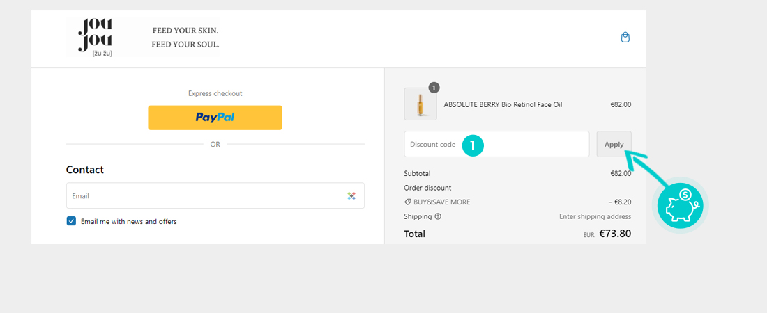
Task: Click the Express checkout label
Action: [x=215, y=93]
